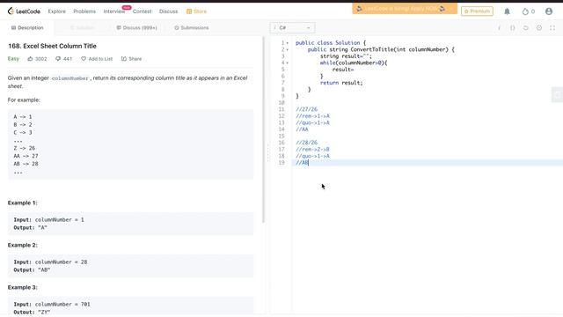Screen dimensions: 563x317
Task: Click 'Input: columnNumber = 701' in Example 3
Action: tap(52, 304)
